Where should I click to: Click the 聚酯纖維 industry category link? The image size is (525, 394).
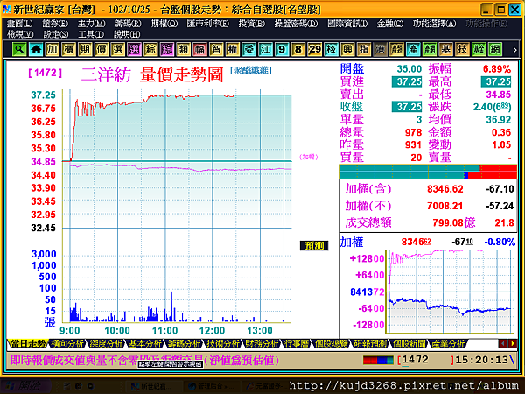[251, 70]
